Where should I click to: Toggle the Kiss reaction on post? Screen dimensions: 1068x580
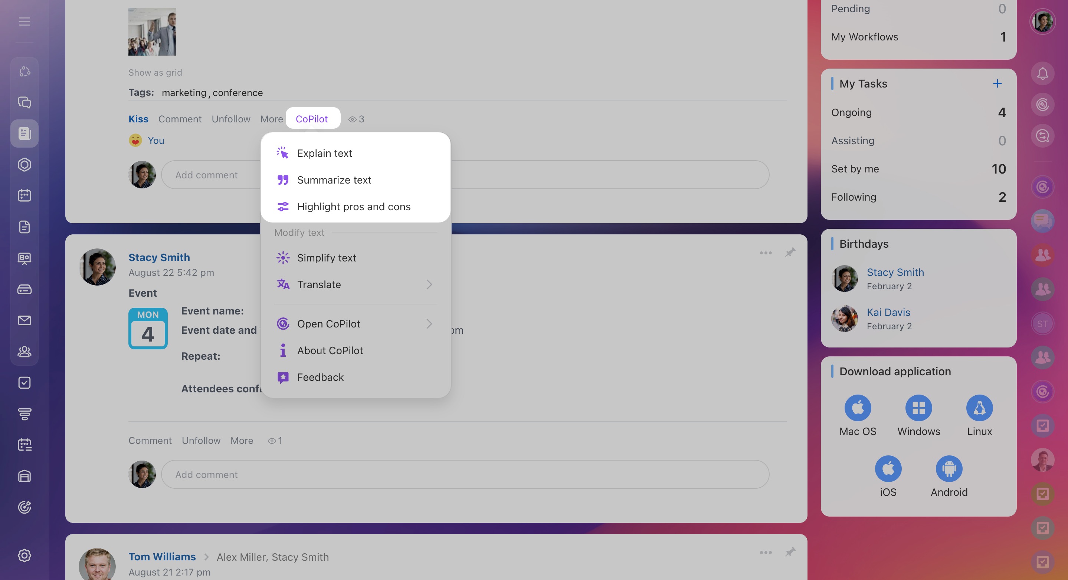[138, 119]
